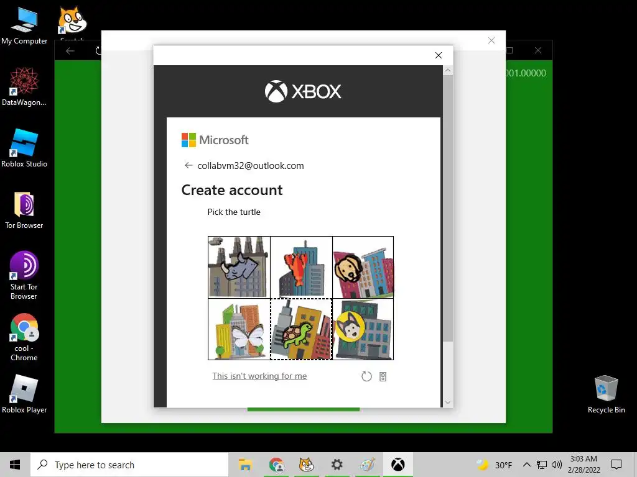637x477 pixels.
Task: Open the weather 30°F widget
Action: tap(494, 465)
